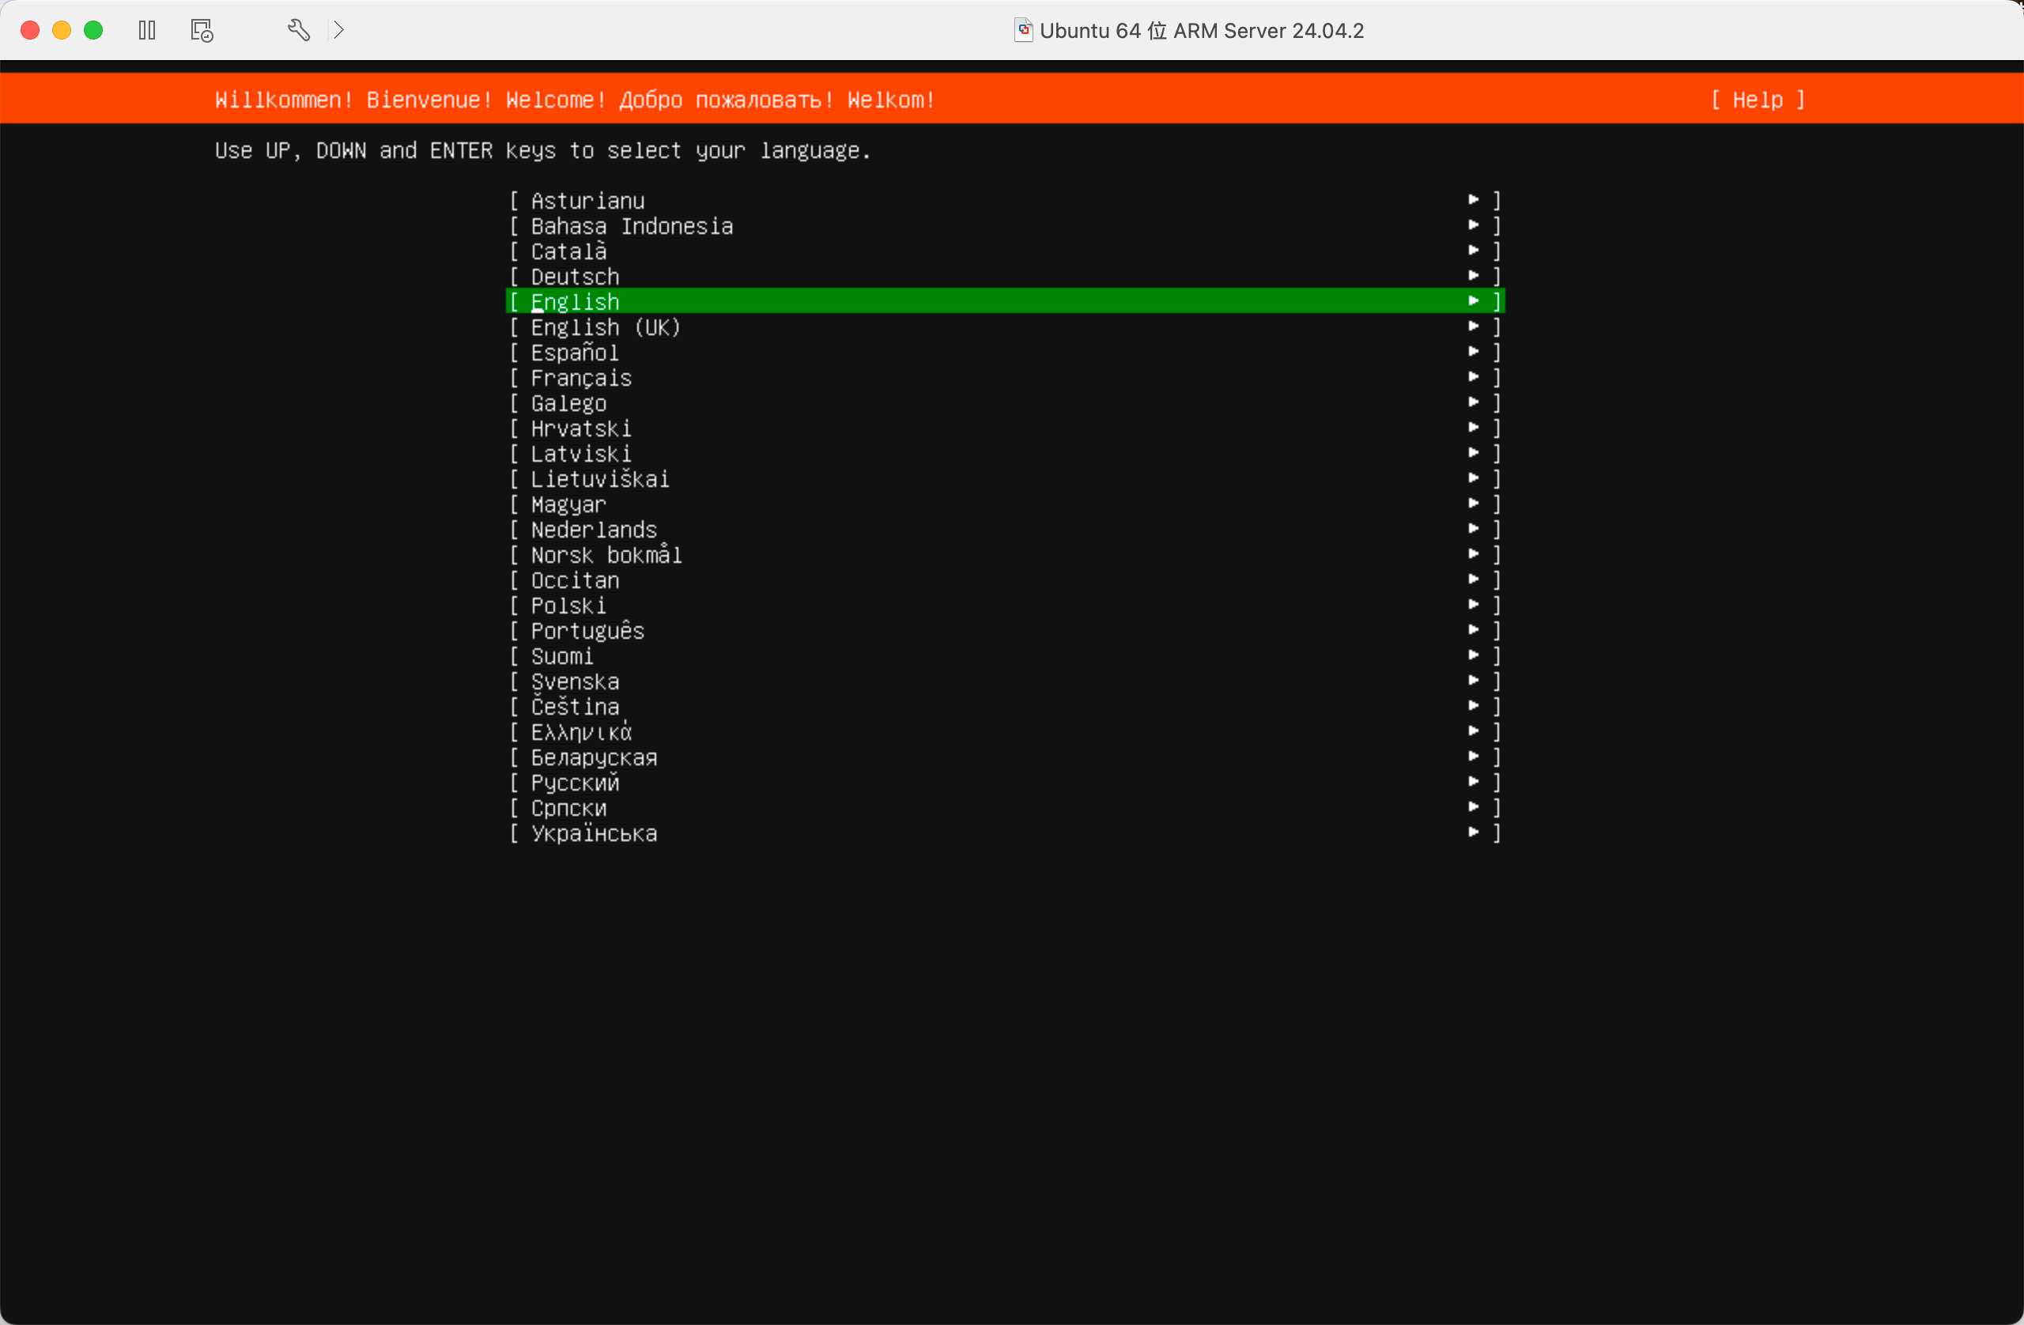This screenshot has height=1325, width=2024.
Task: Click the window title Ubuntu 64 位 ARM Server
Action: 1202,31
